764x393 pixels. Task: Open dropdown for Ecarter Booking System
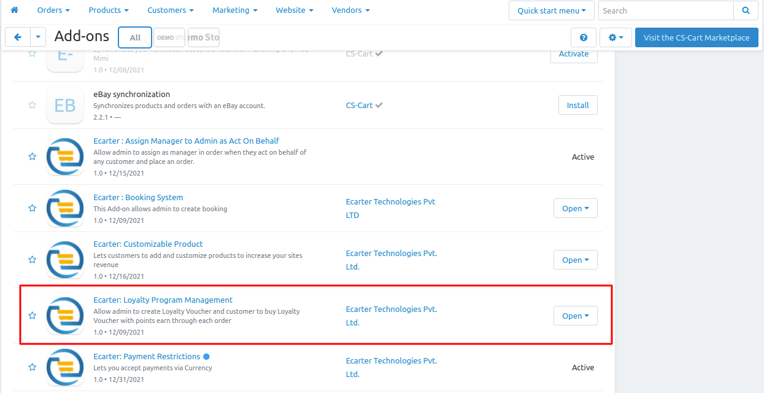pyautogui.click(x=576, y=208)
